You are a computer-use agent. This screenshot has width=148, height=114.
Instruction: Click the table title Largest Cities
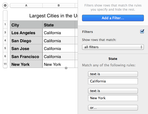click(x=53, y=16)
